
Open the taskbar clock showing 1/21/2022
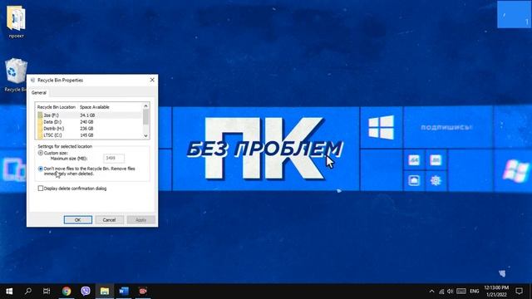[496, 292]
